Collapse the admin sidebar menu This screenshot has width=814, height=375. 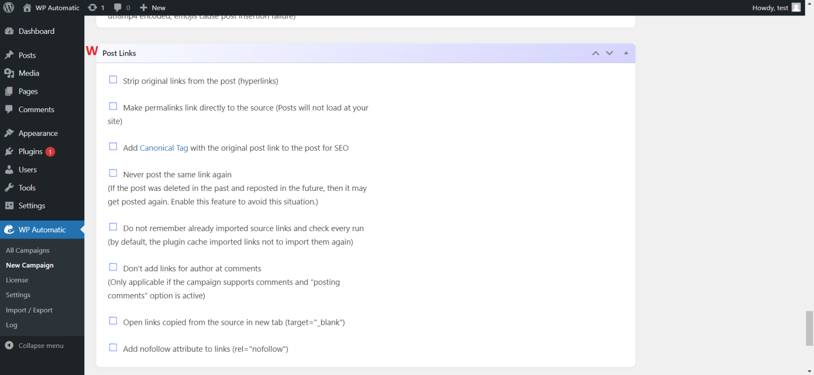pyautogui.click(x=41, y=345)
